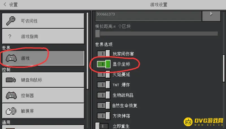Click the DVG游戏网 watermark logo icon
This screenshot has height=129, width=226.
point(188,122)
